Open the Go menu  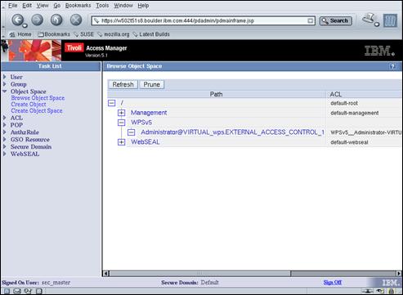pos(56,6)
